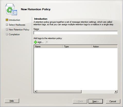
Task: Click the bold Introduction section heading
Action: point(41,19)
